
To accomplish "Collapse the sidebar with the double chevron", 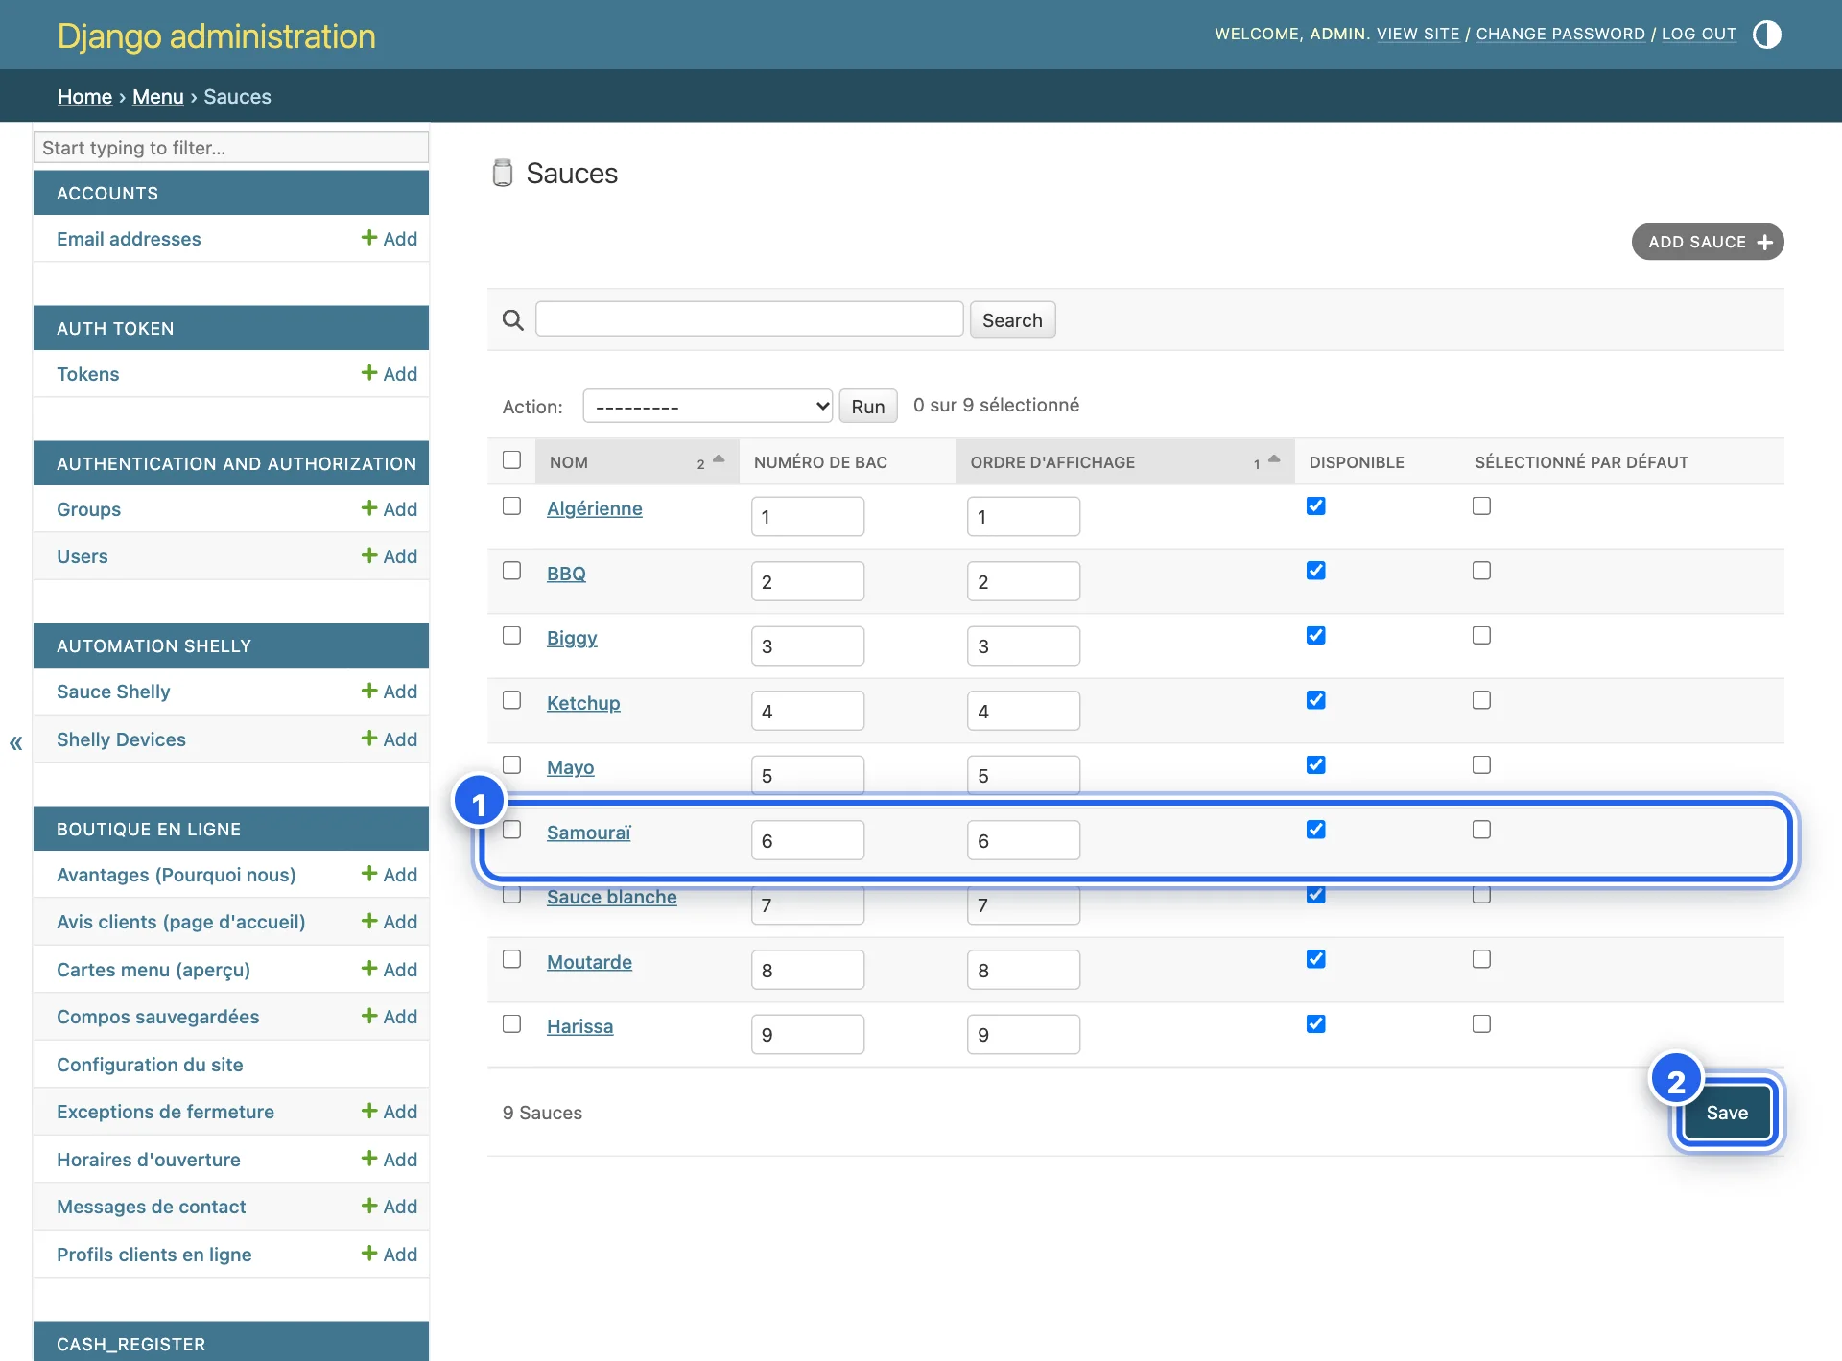I will click(x=16, y=742).
